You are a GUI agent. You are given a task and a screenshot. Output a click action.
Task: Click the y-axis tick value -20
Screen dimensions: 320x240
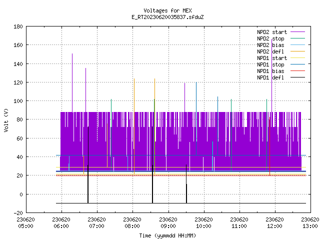[x=18, y=213]
